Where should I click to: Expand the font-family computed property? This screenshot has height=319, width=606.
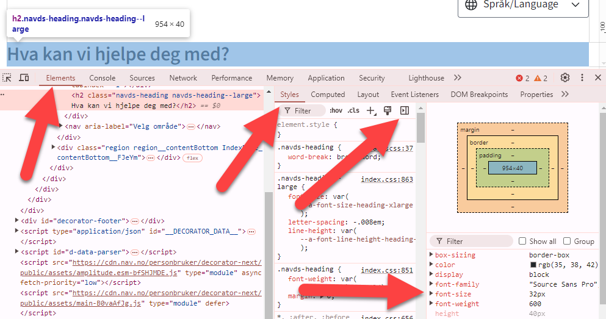click(431, 284)
